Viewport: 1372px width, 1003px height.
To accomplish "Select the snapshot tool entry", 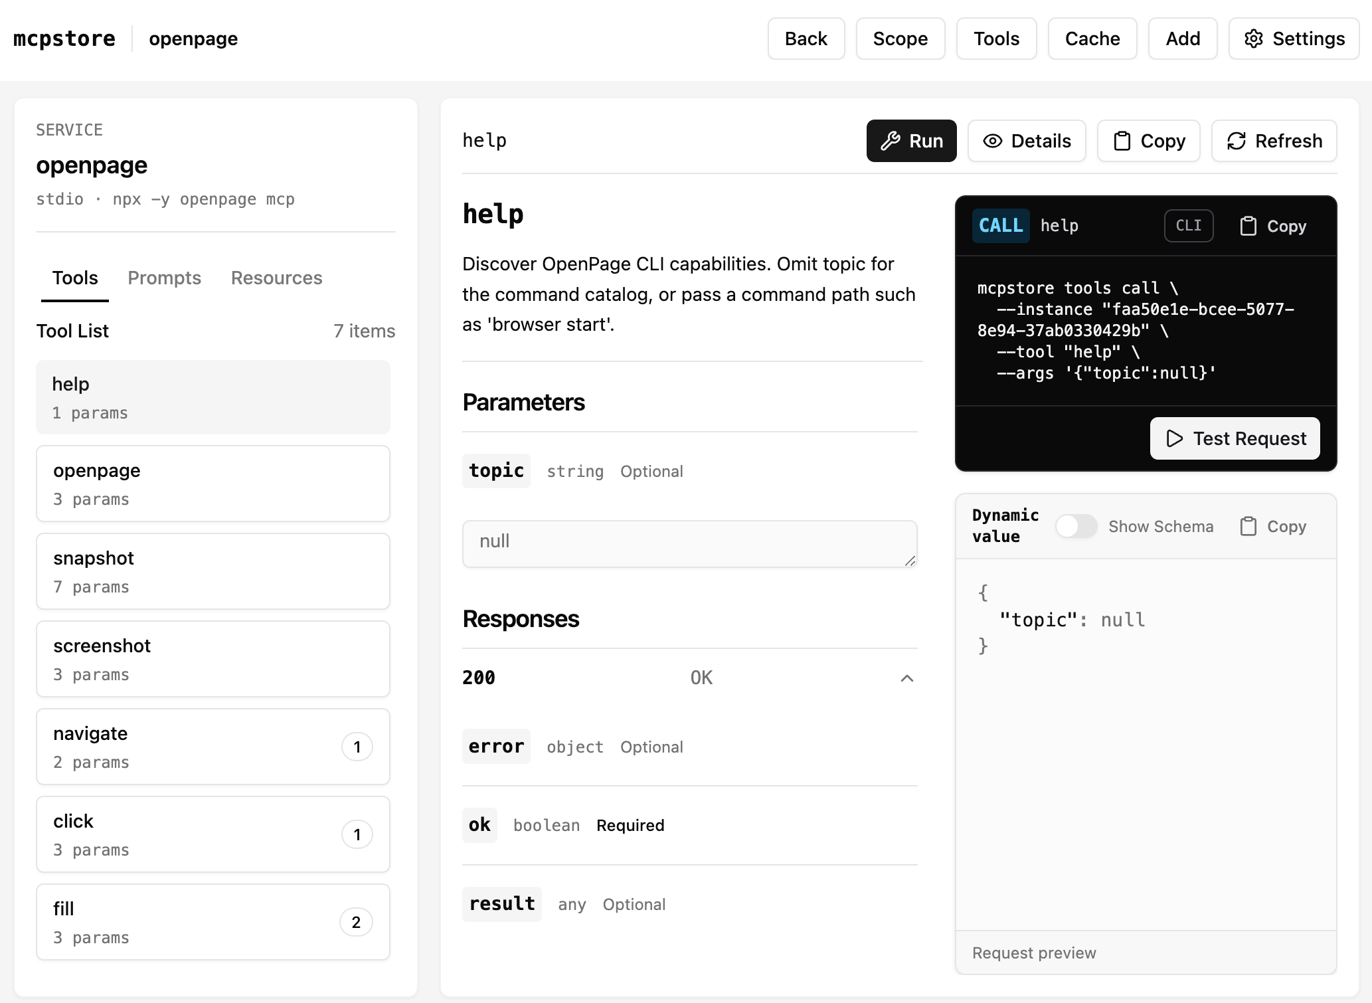I will 213,571.
